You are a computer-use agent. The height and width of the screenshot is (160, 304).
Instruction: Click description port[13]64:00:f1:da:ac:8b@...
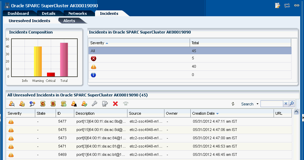pyautogui.click(x=101, y=121)
